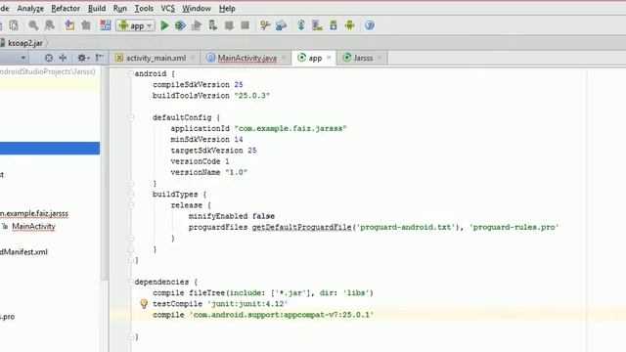This screenshot has height=352, width=626.
Task: Click the highlighted blue row in project tree
Action: 50,148
